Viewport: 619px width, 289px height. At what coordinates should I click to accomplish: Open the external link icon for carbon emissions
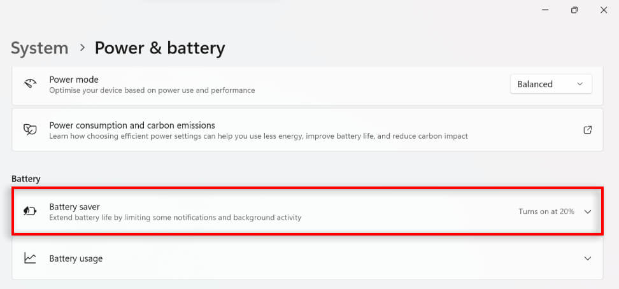click(x=587, y=130)
